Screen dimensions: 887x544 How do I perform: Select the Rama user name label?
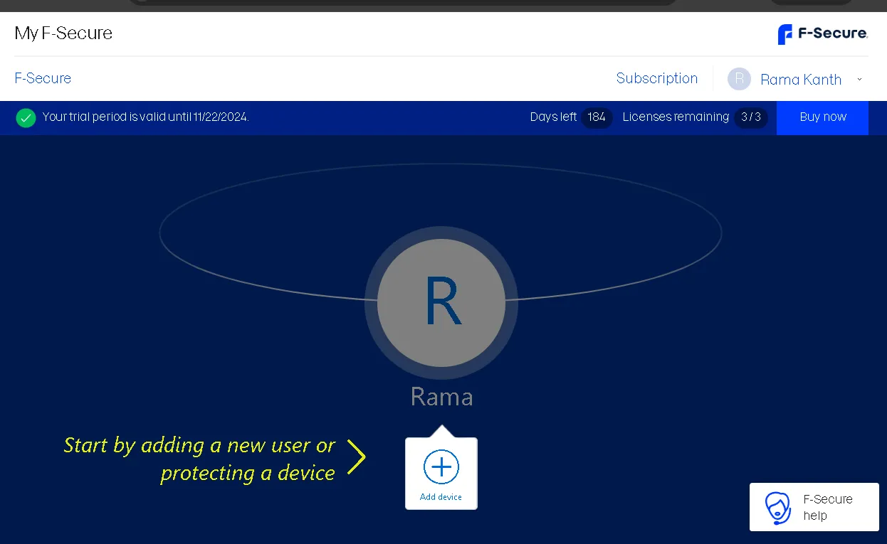click(x=441, y=397)
